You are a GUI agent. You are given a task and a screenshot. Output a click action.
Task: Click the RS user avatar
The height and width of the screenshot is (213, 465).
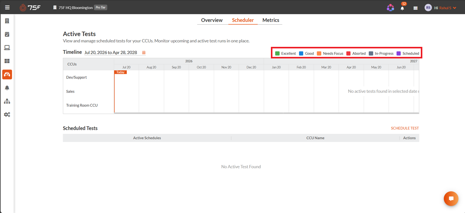point(428,8)
